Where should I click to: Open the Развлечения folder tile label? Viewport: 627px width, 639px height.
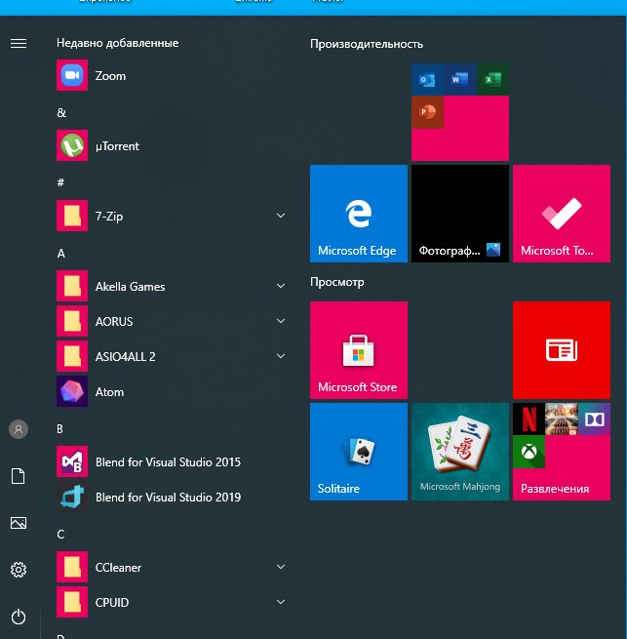(x=555, y=488)
